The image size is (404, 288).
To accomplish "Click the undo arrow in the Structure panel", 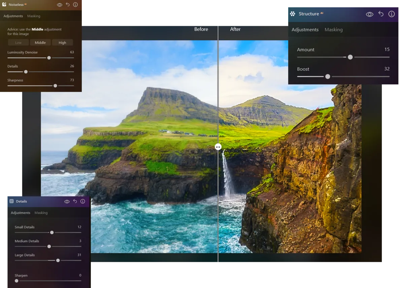I will click(381, 14).
